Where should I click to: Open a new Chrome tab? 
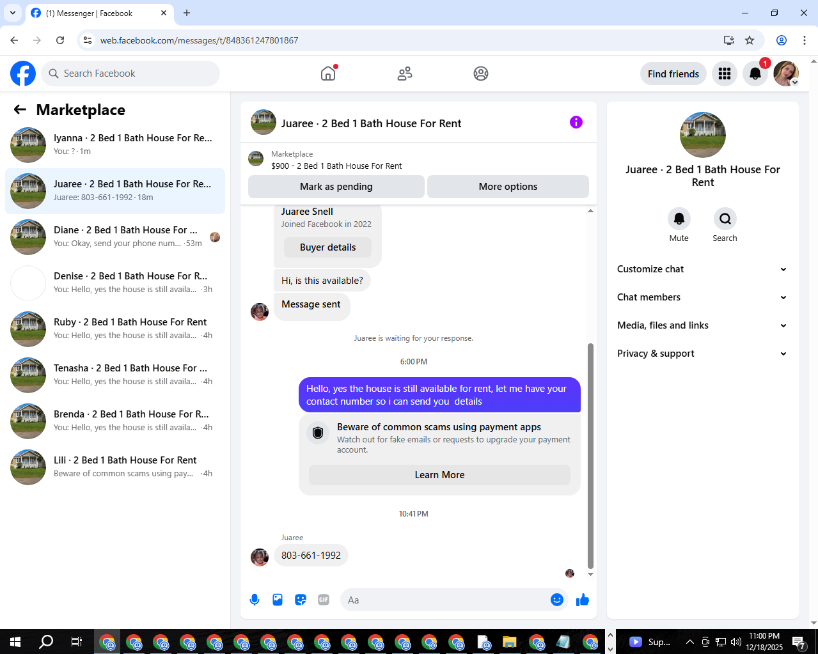click(187, 13)
